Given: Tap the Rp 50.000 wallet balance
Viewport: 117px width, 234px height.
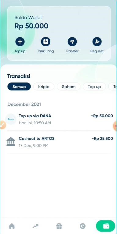Looking at the screenshot, I should click(x=31, y=26).
